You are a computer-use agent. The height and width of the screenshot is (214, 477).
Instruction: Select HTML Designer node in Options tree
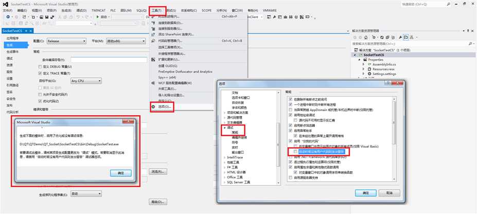(236, 172)
